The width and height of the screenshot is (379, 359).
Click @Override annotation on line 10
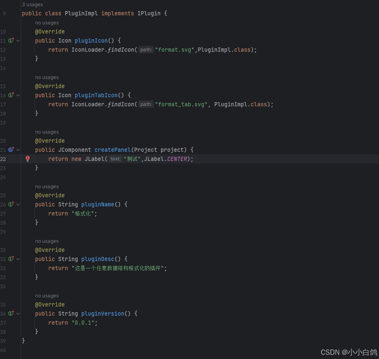50,31
